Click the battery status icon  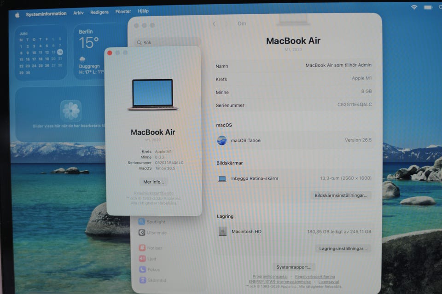point(428,7)
